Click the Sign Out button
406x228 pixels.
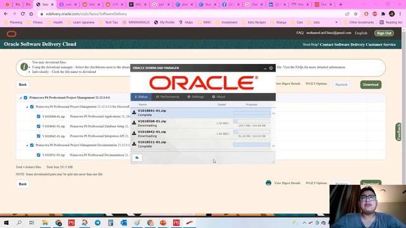[x=384, y=33]
